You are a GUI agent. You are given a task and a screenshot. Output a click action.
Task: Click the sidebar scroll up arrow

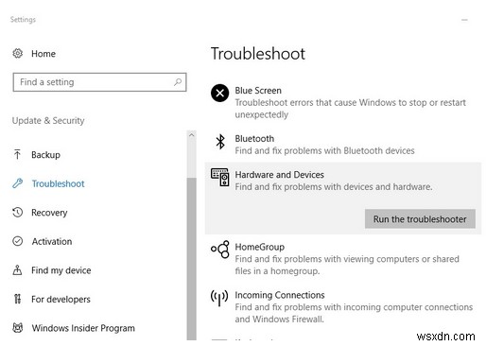pos(191,135)
